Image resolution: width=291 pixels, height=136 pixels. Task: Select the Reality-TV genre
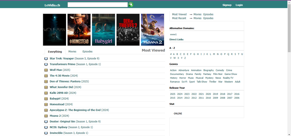click(228, 78)
